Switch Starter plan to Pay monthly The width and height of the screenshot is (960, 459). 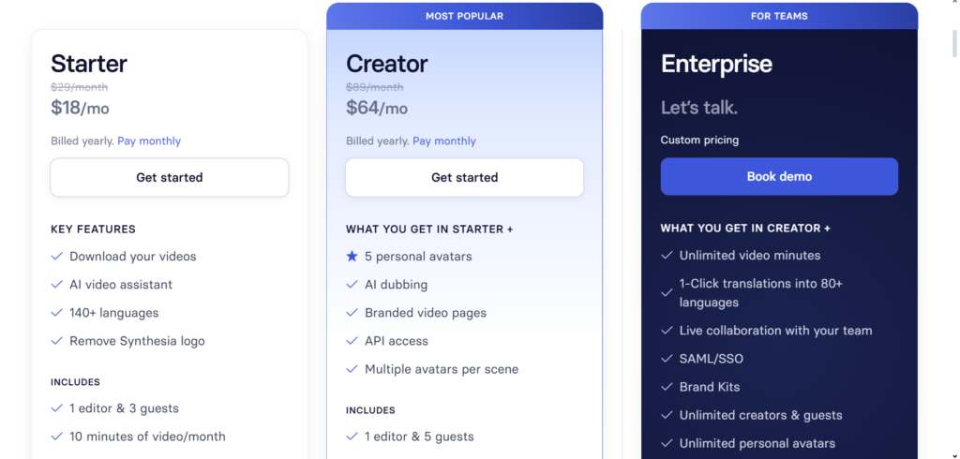pos(149,141)
